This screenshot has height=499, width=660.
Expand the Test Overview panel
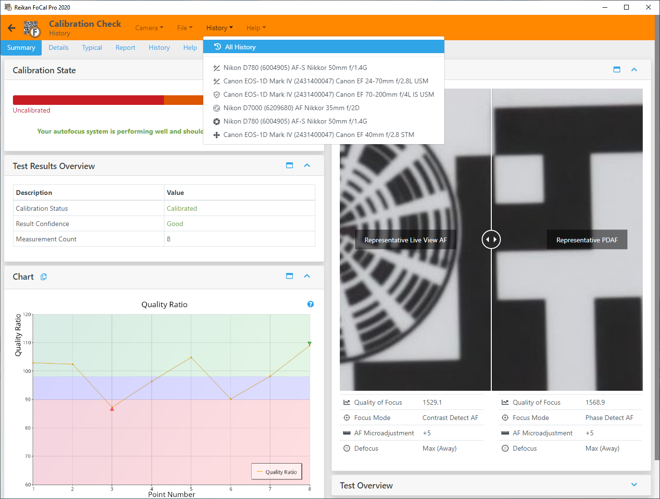[634, 485]
